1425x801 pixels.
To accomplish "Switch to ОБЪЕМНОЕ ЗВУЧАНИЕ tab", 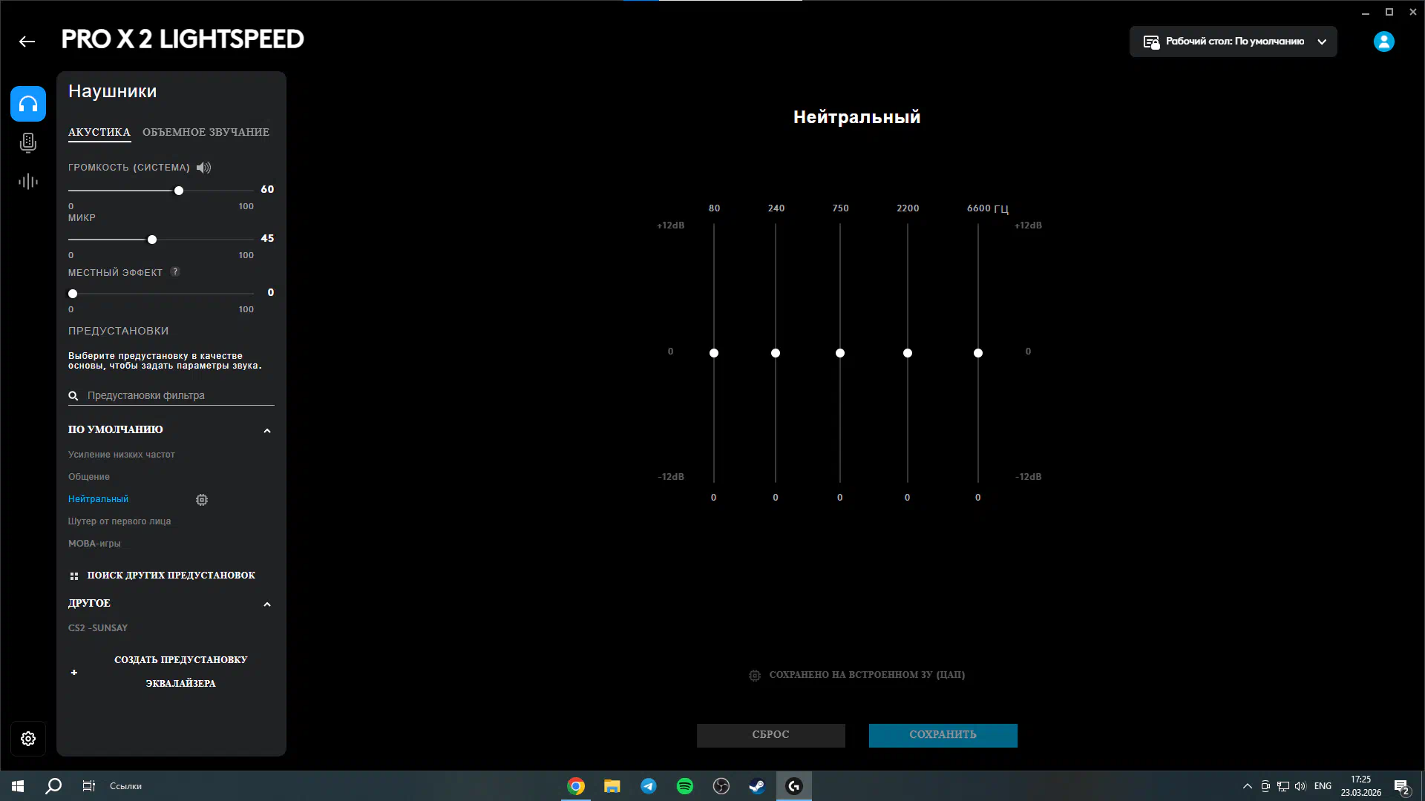I will pos(206,132).
